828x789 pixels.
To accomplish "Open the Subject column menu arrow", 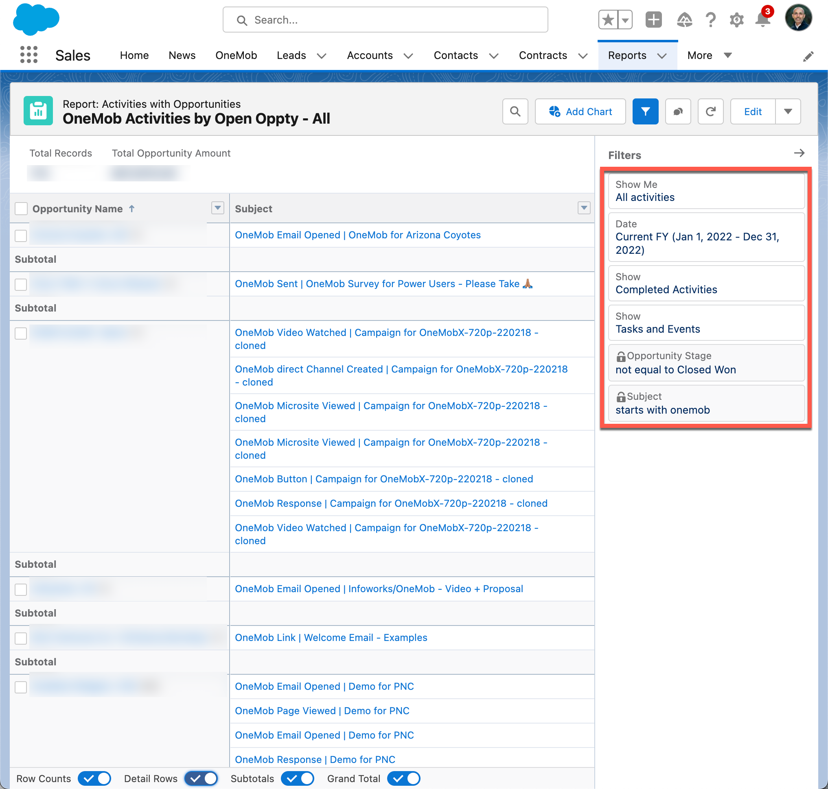I will (584, 207).
